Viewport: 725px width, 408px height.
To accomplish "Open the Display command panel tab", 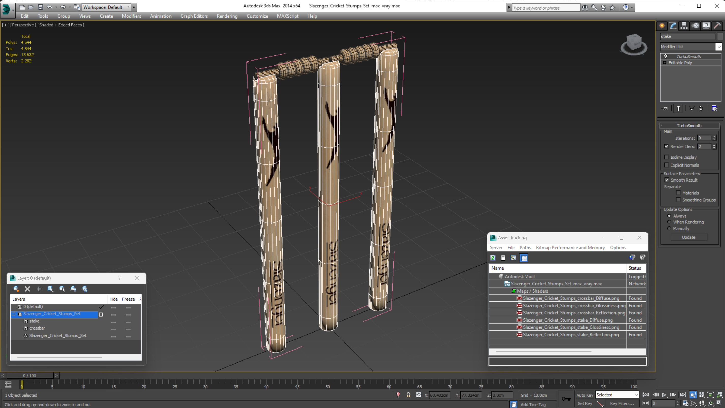I will 706,26.
